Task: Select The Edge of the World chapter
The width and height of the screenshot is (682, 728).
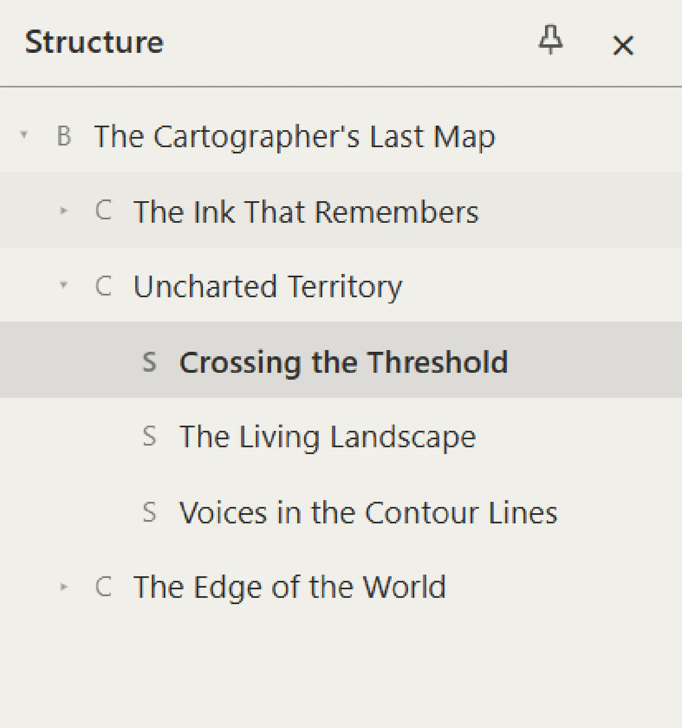Action: pyautogui.click(x=289, y=587)
